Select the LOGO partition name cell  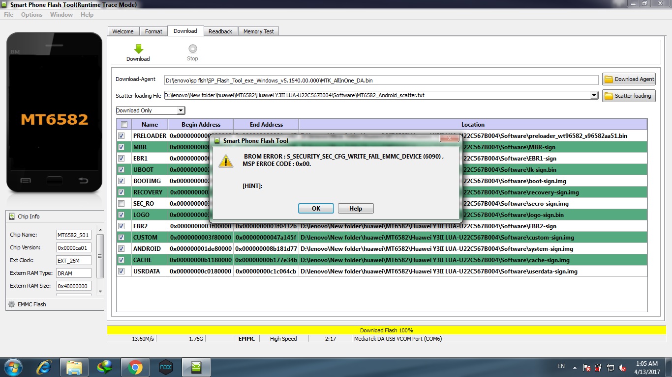click(x=150, y=215)
